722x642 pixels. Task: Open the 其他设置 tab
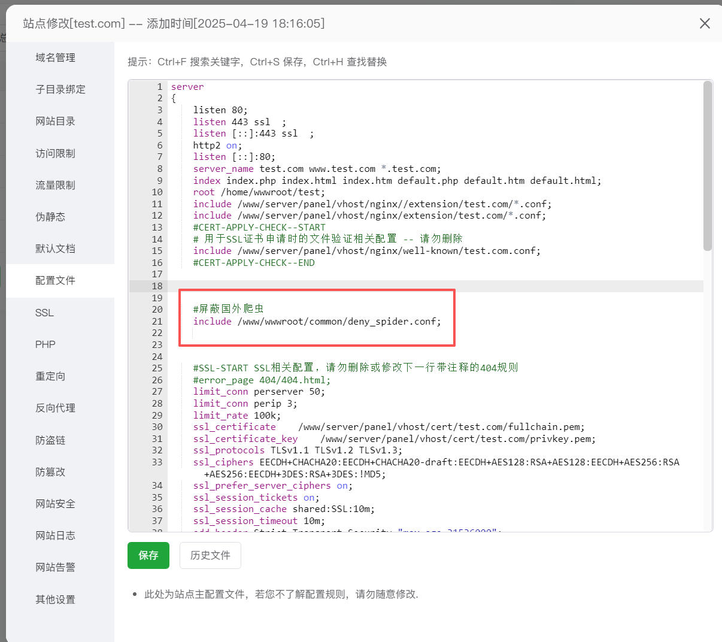55,599
